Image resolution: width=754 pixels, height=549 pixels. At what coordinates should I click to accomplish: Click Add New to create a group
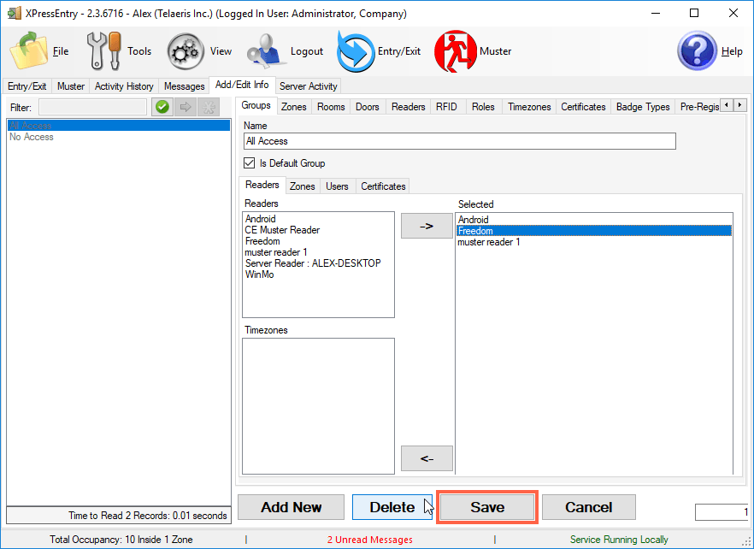[291, 506]
